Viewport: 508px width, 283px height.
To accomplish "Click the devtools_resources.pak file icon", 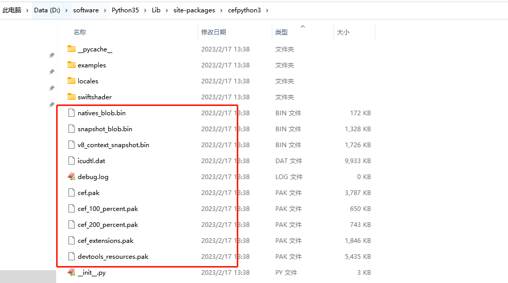I will click(x=71, y=256).
